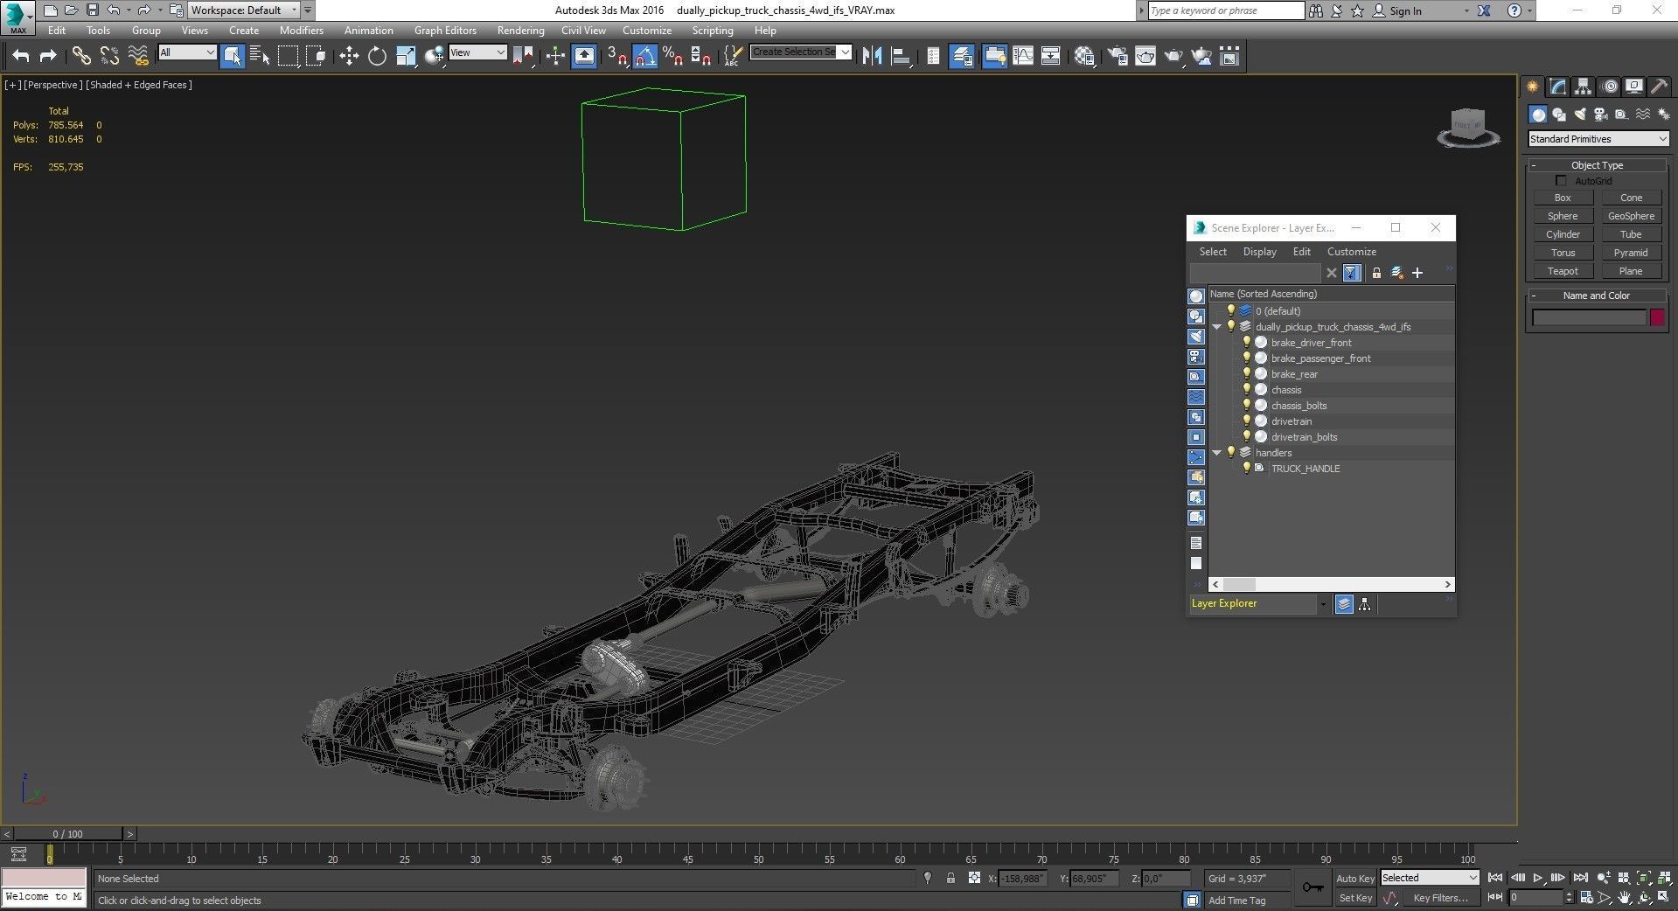Click the create new layer plus icon
This screenshot has height=911, width=1678.
1417,273
